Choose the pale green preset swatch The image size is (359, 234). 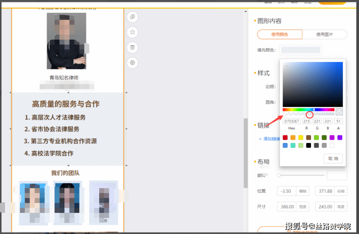[301, 145]
